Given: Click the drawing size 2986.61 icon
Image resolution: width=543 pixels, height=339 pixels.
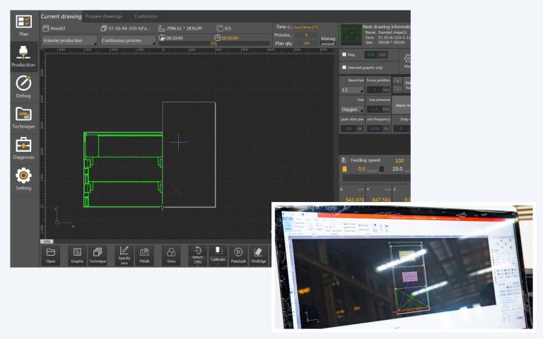Looking at the screenshot, I should click(162, 28).
